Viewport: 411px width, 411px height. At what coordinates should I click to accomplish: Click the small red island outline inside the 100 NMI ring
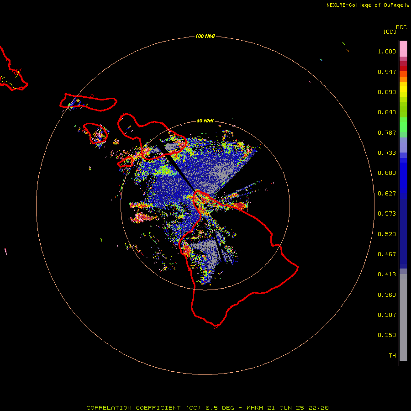[95, 133]
